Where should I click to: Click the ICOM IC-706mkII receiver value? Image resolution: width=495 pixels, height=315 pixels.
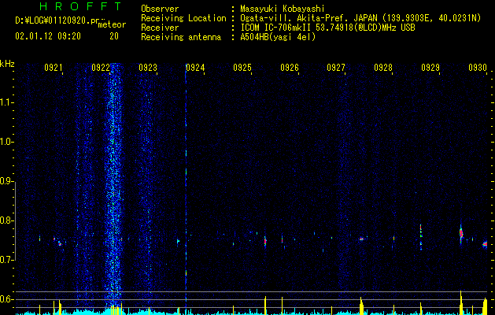click(327, 28)
